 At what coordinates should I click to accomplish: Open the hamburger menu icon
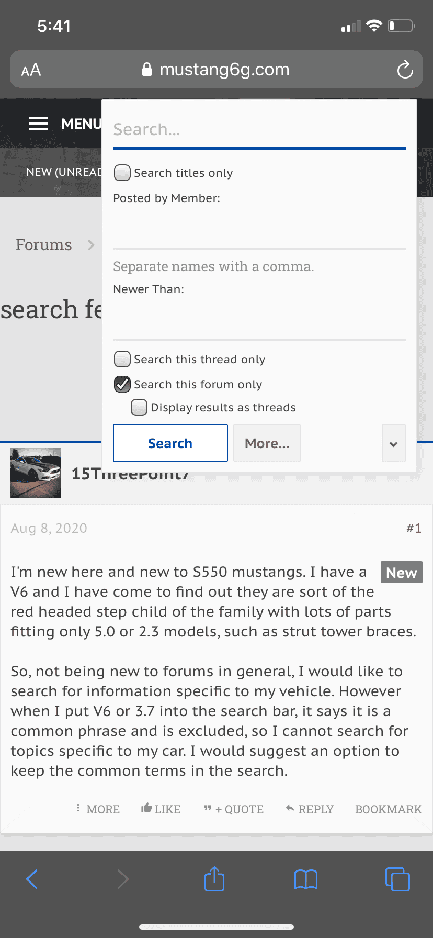point(39,124)
